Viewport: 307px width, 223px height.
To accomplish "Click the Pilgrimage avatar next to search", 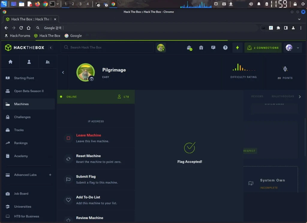I will [161, 48].
